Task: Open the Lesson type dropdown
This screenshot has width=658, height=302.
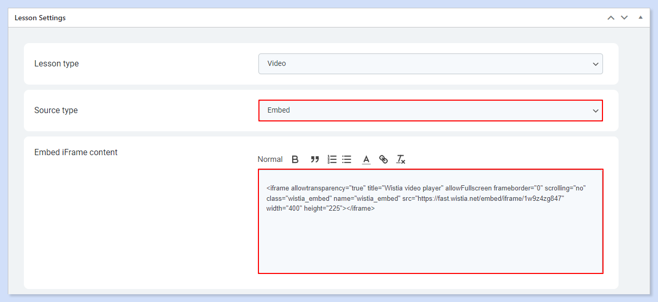Action: coord(431,64)
